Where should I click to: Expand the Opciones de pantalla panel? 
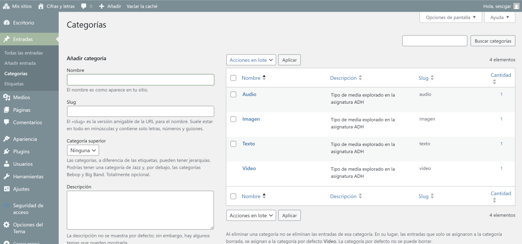(x=450, y=17)
